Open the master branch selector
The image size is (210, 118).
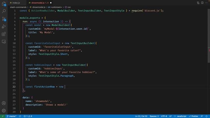coord(11,116)
